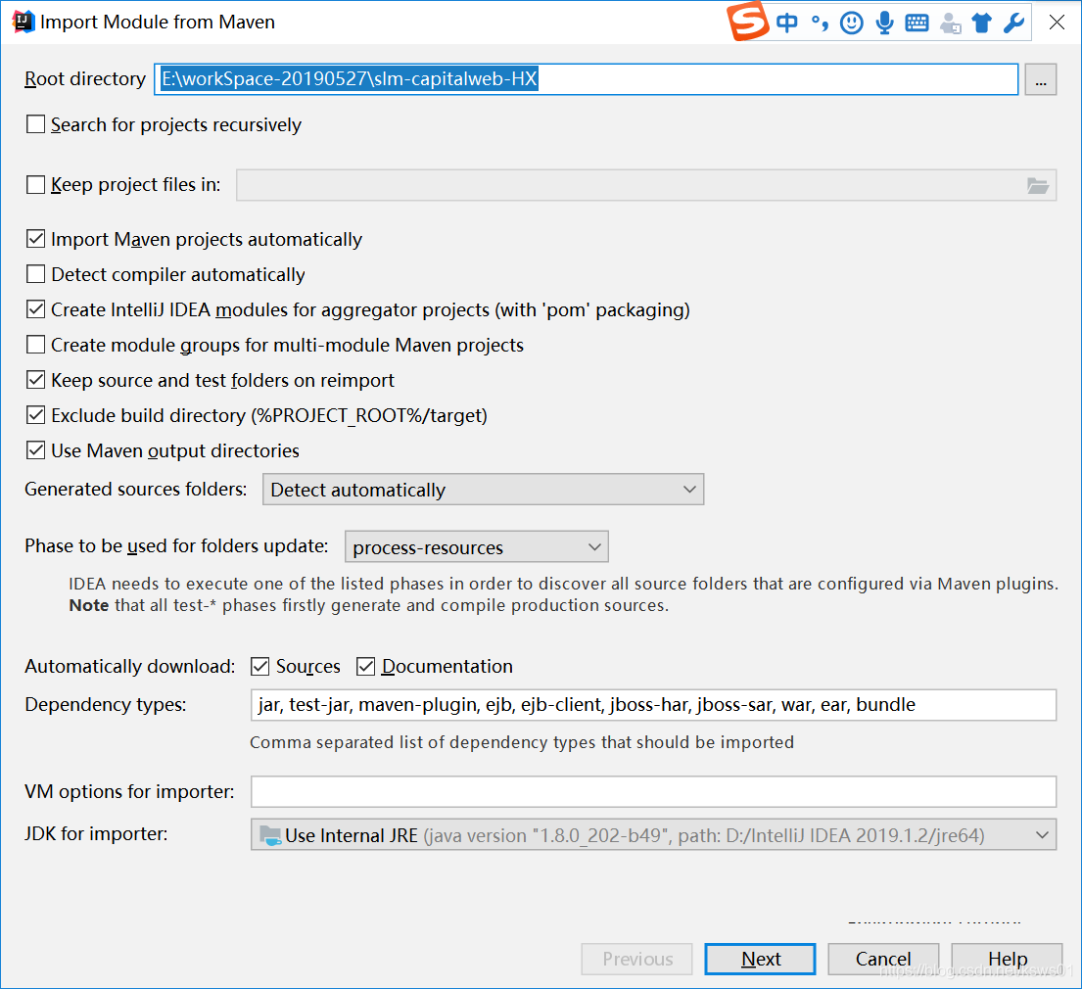Click the IntelliJ IDEA title bar logo
This screenshot has height=989, width=1082.
click(x=23, y=23)
